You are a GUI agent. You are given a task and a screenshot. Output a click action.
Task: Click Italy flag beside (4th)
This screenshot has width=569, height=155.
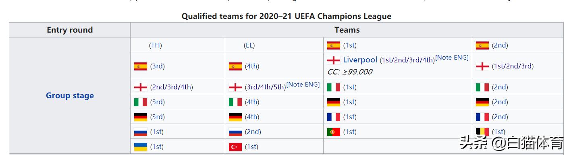coord(235,102)
